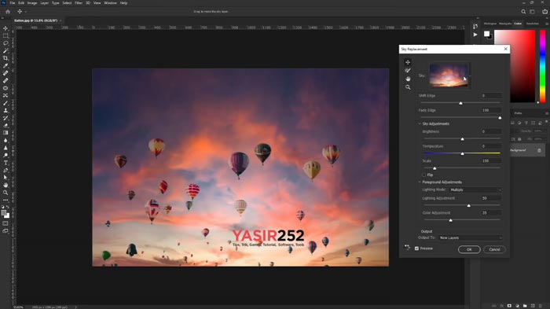Choose the Hand tool in Sky Replacement dialog
The width and height of the screenshot is (550, 309).
click(408, 79)
